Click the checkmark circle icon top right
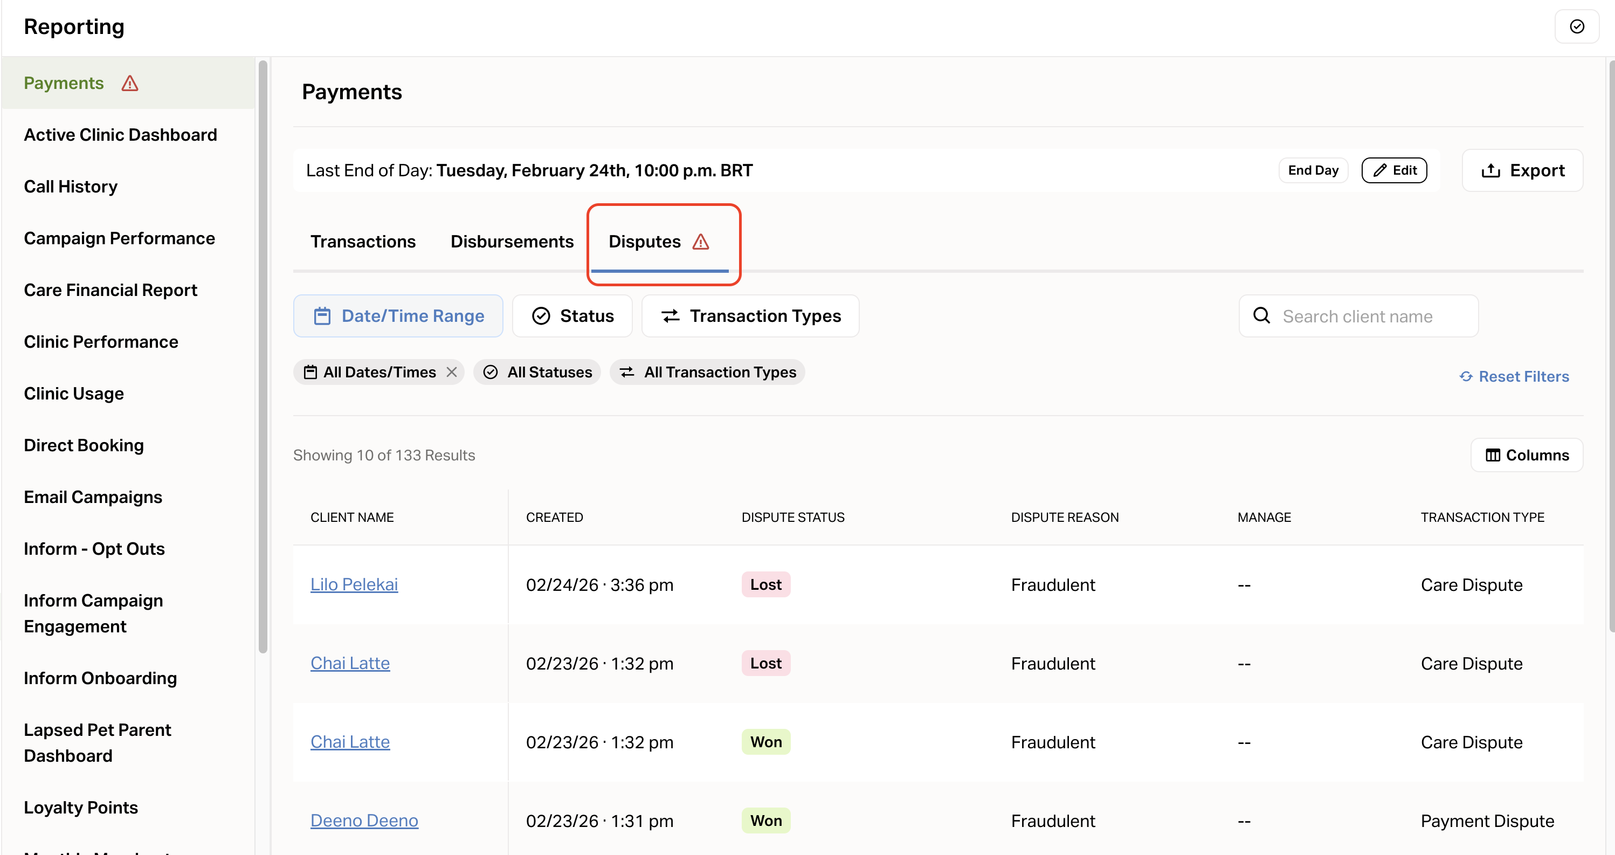Viewport: 1615px width, 855px height. pyautogui.click(x=1577, y=26)
